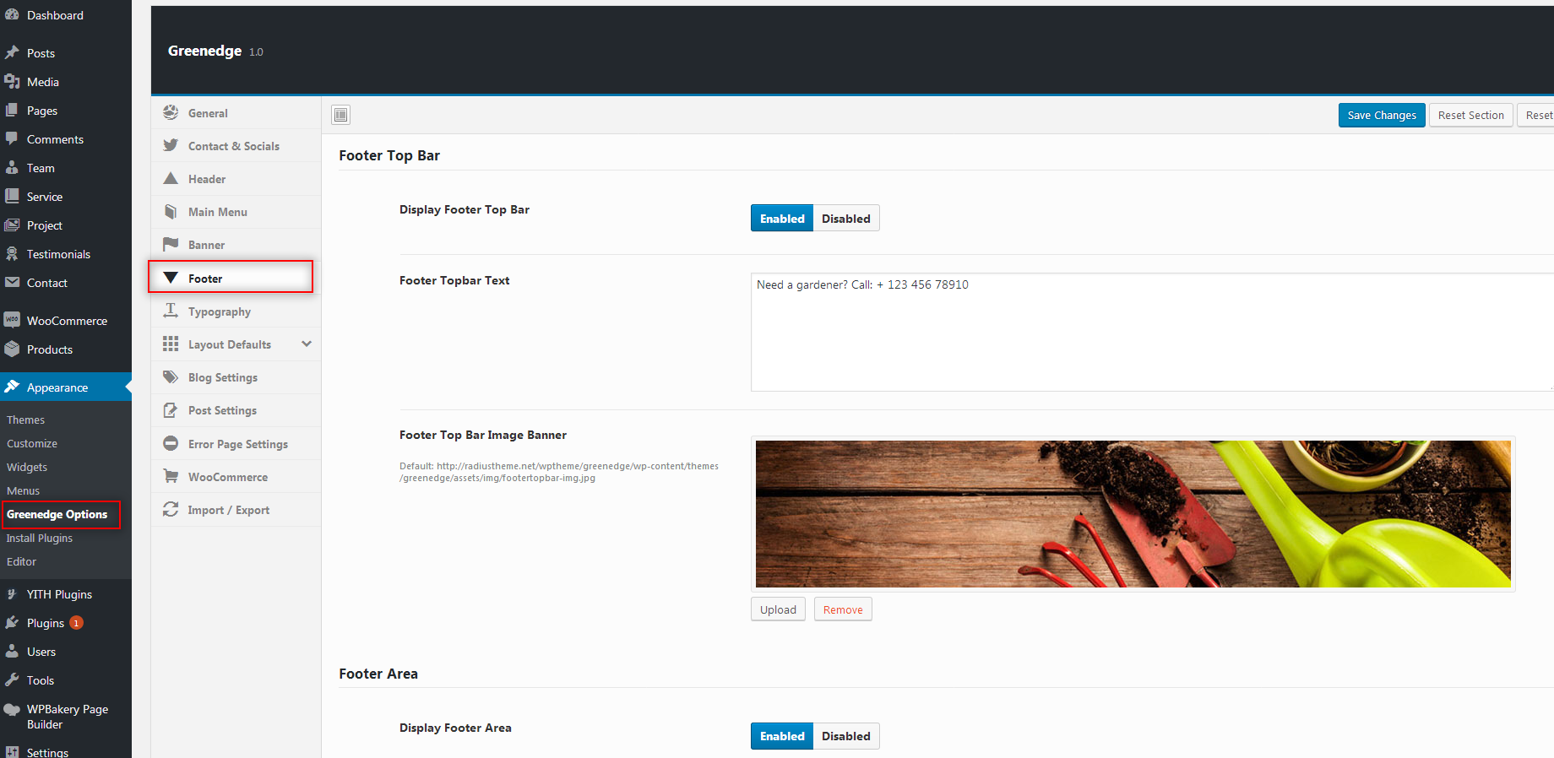Click the Header triangle icon

tap(171, 178)
